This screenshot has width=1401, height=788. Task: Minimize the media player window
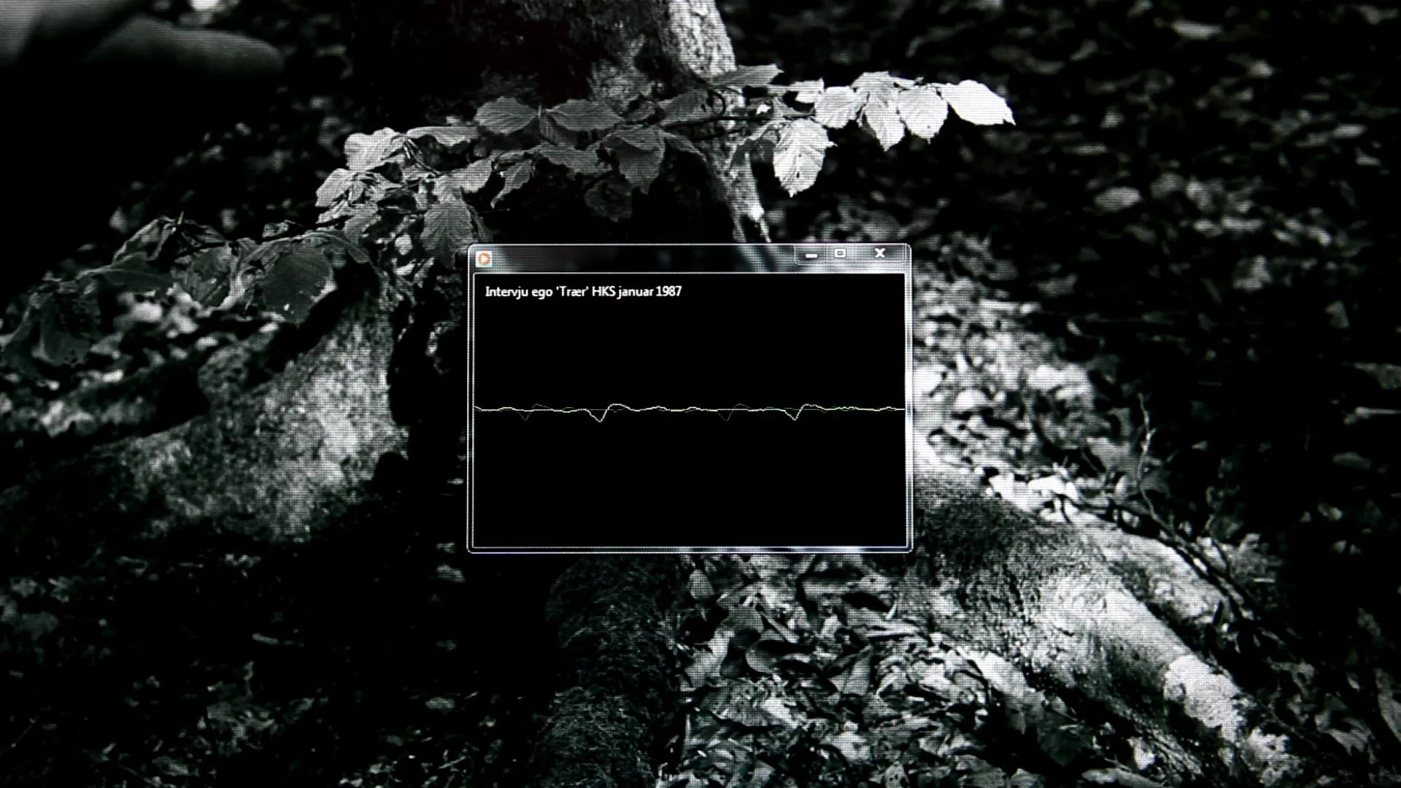[x=811, y=254]
